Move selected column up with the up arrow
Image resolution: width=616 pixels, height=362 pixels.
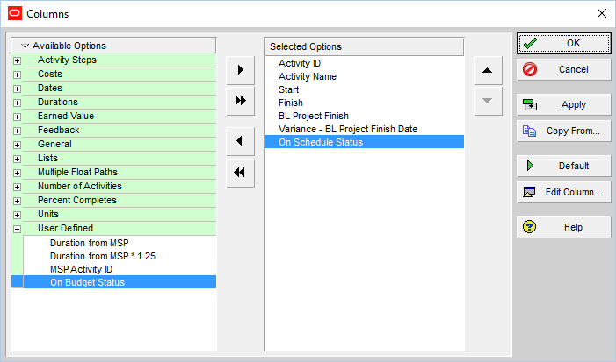pyautogui.click(x=488, y=69)
